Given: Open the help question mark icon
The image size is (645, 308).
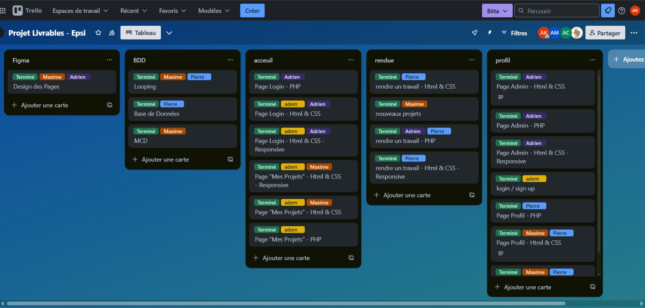Looking at the screenshot, I should pyautogui.click(x=622, y=10).
